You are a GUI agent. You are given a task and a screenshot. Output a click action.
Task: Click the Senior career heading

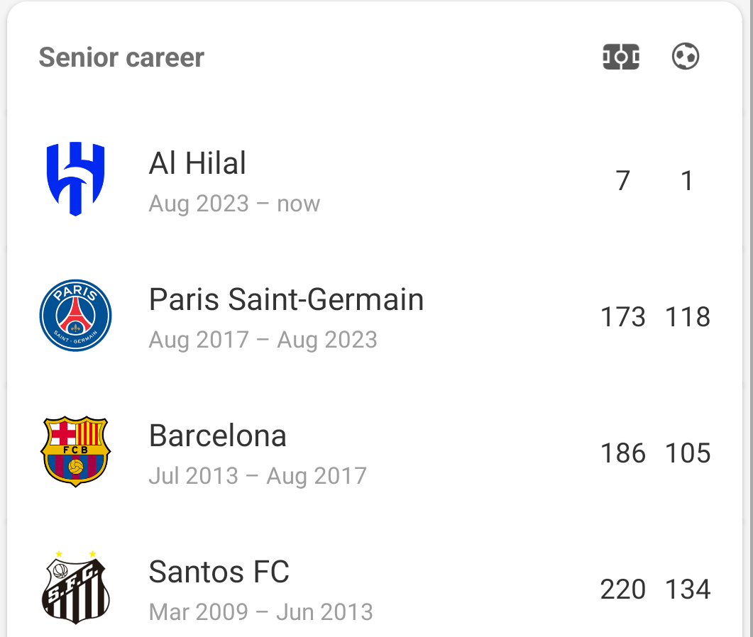(x=121, y=57)
